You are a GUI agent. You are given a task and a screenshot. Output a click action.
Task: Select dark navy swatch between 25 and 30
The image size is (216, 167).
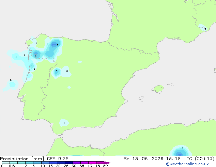click(69, 163)
